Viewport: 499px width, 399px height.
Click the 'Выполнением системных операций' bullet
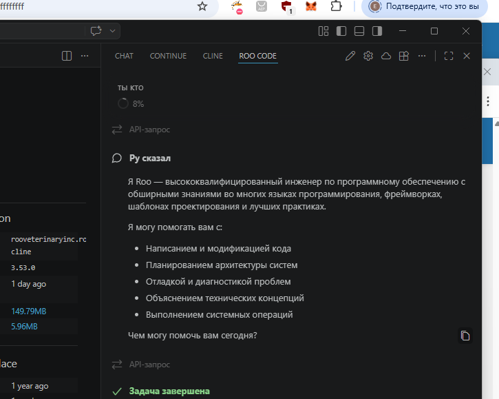tap(220, 315)
